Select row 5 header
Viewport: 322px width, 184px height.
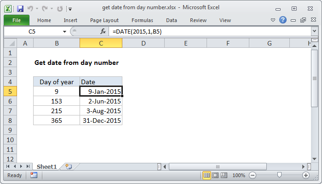point(10,92)
